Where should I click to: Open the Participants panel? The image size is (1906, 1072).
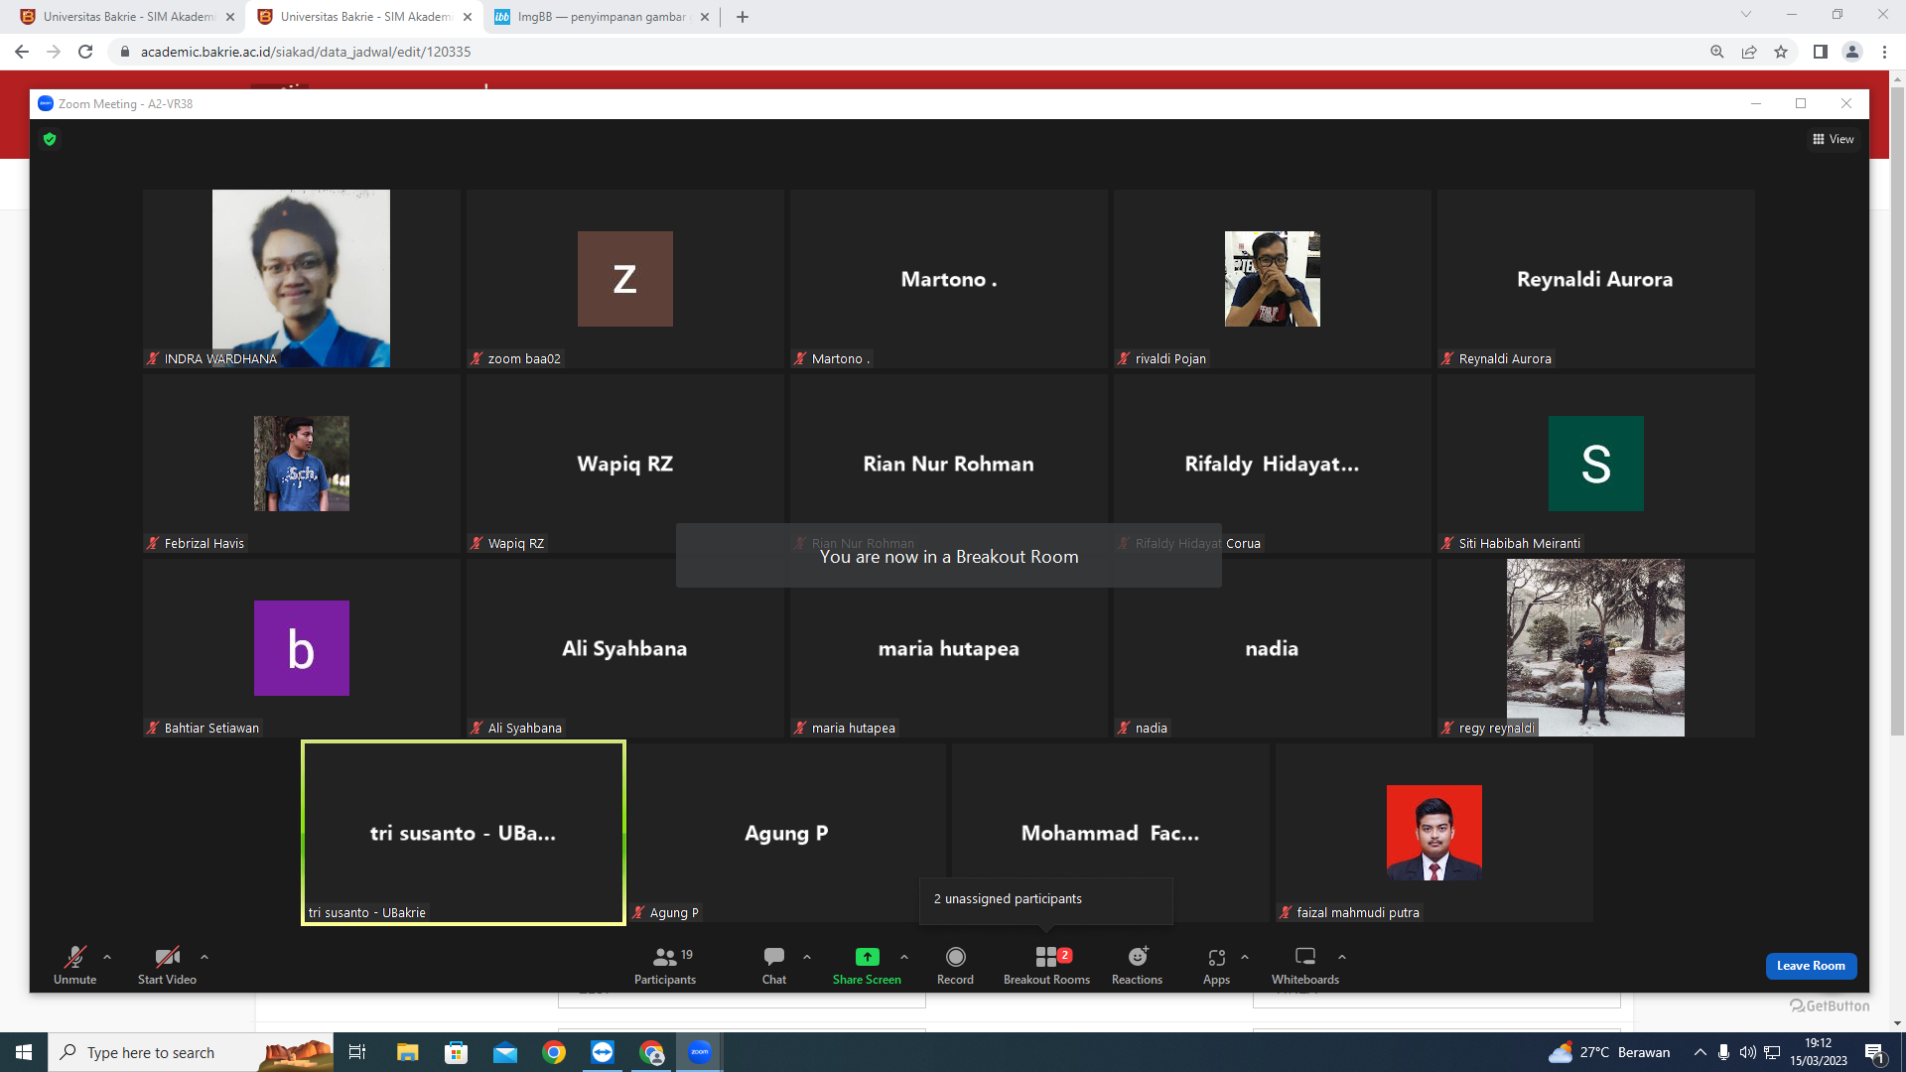tap(665, 965)
